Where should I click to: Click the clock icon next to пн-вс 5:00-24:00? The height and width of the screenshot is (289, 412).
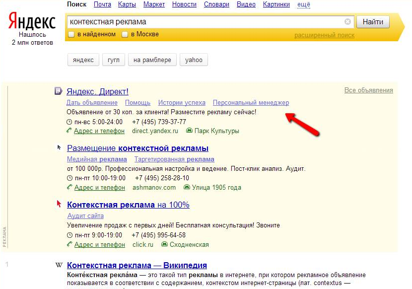point(69,122)
